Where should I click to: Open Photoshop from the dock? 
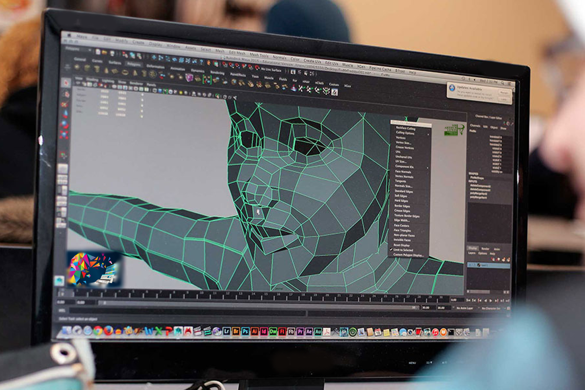coord(245,331)
